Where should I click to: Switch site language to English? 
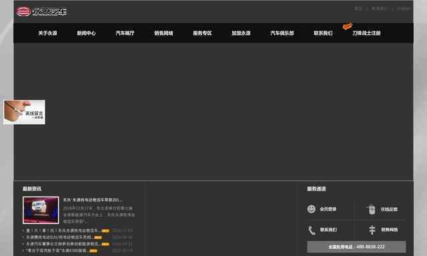pos(403,9)
